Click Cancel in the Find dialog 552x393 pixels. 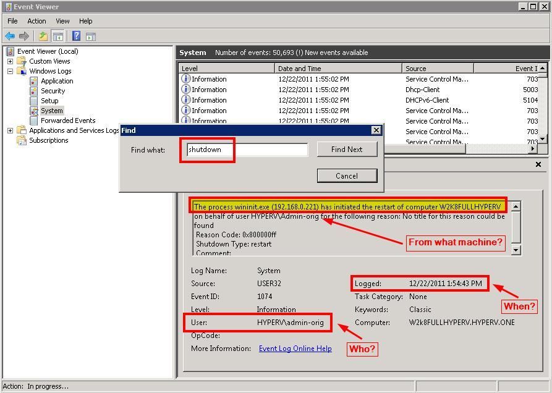tap(347, 176)
